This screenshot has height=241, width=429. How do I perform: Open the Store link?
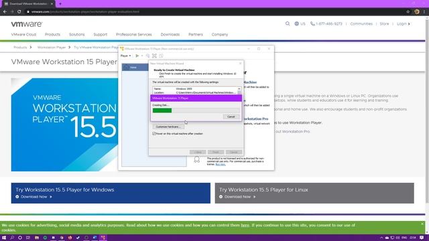[384, 24]
